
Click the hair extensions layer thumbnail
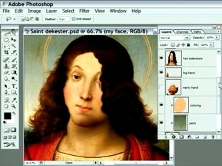[x=173, y=58]
